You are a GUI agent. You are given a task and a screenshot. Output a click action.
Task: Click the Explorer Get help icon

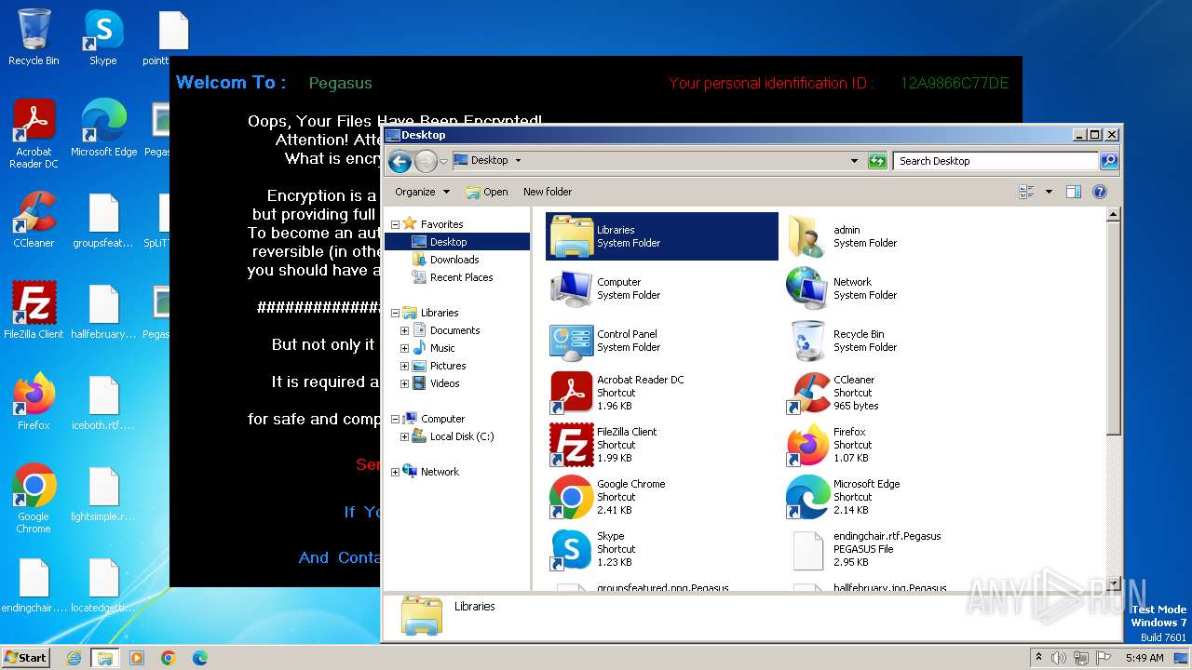coord(1099,192)
